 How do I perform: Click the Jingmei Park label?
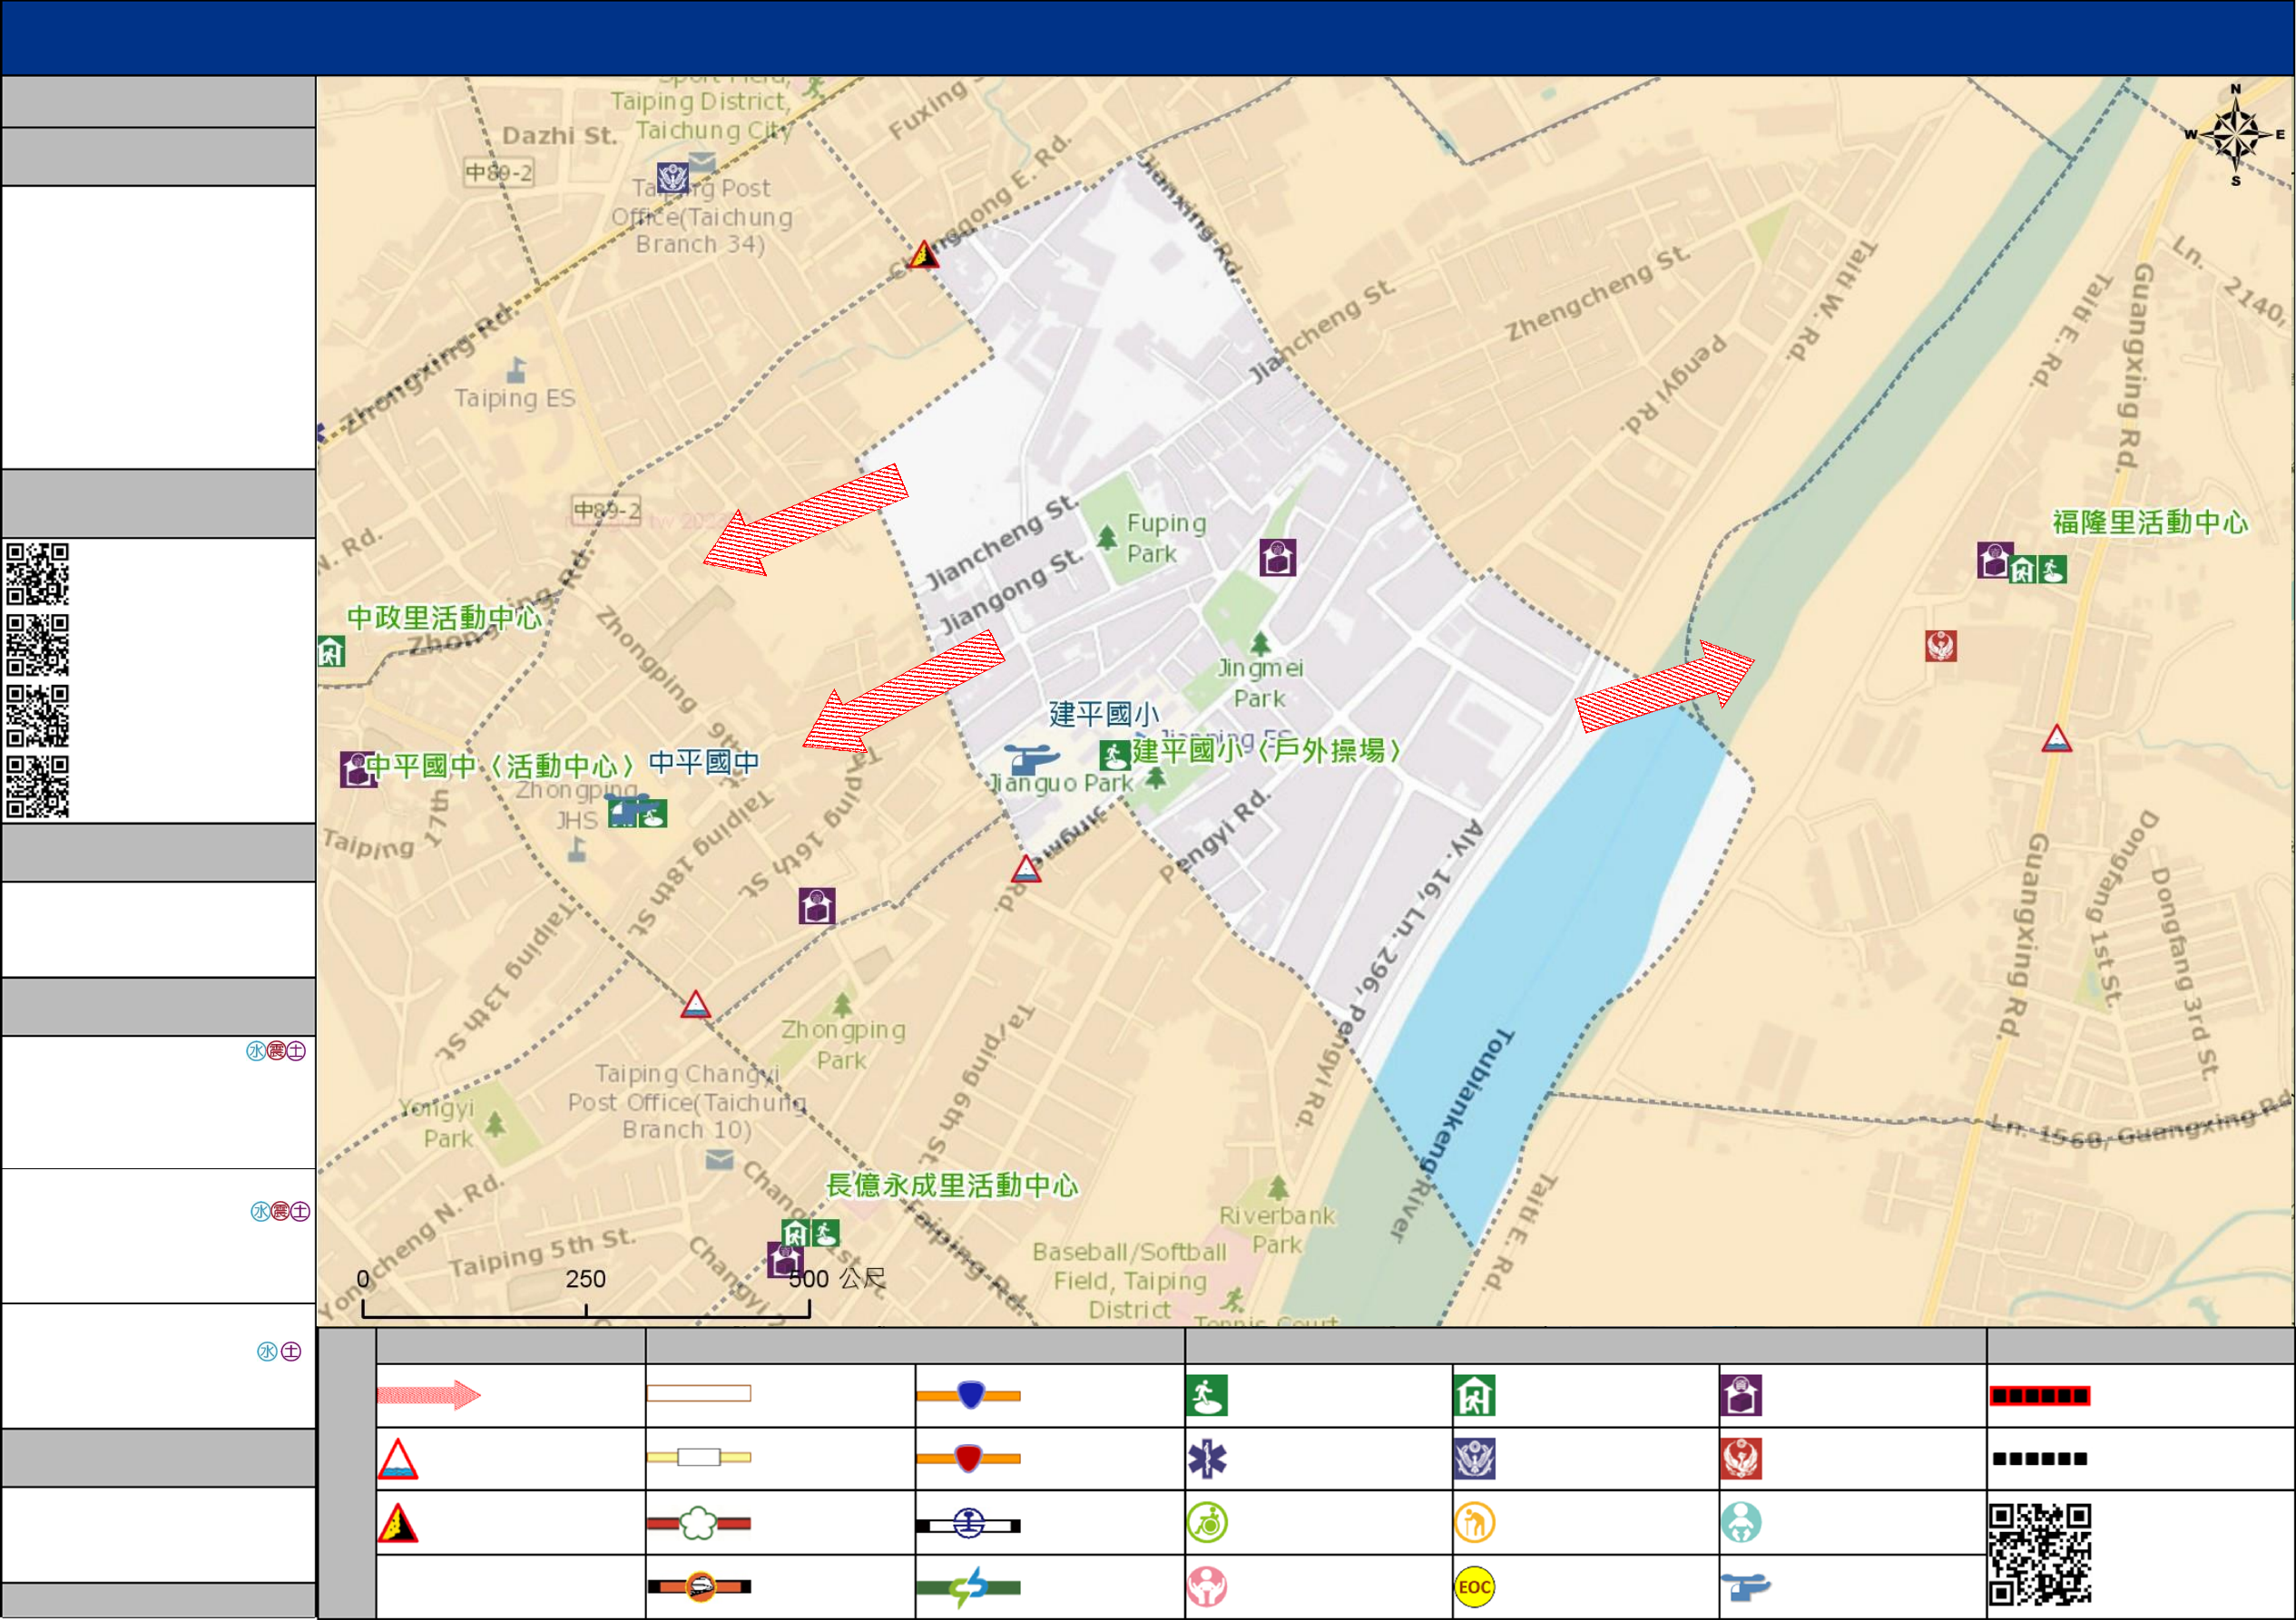[1260, 683]
